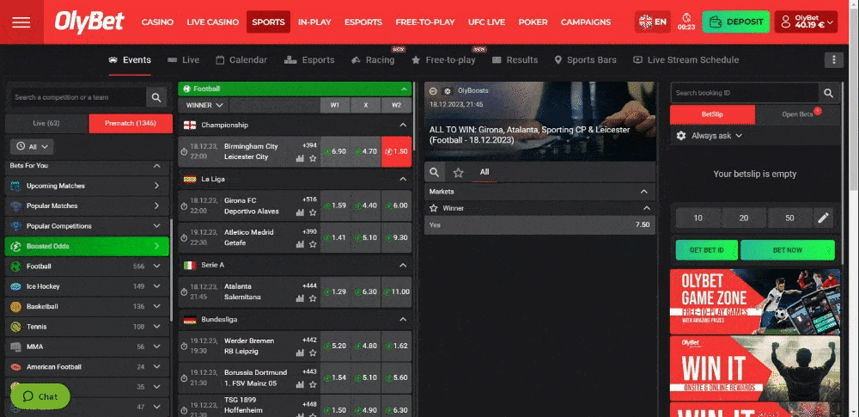Go to the LIVE CASINO menu item

[x=210, y=22]
